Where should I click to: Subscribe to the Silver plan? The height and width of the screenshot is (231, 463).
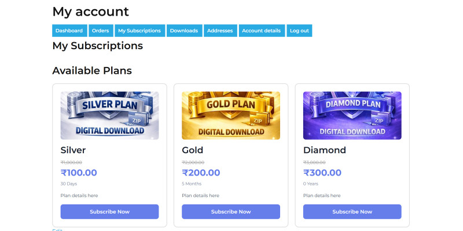click(x=109, y=211)
